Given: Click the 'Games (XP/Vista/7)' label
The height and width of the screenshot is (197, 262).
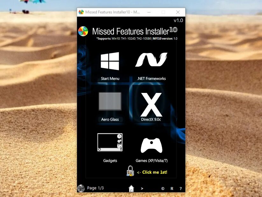Looking at the screenshot, I should coord(152,161).
